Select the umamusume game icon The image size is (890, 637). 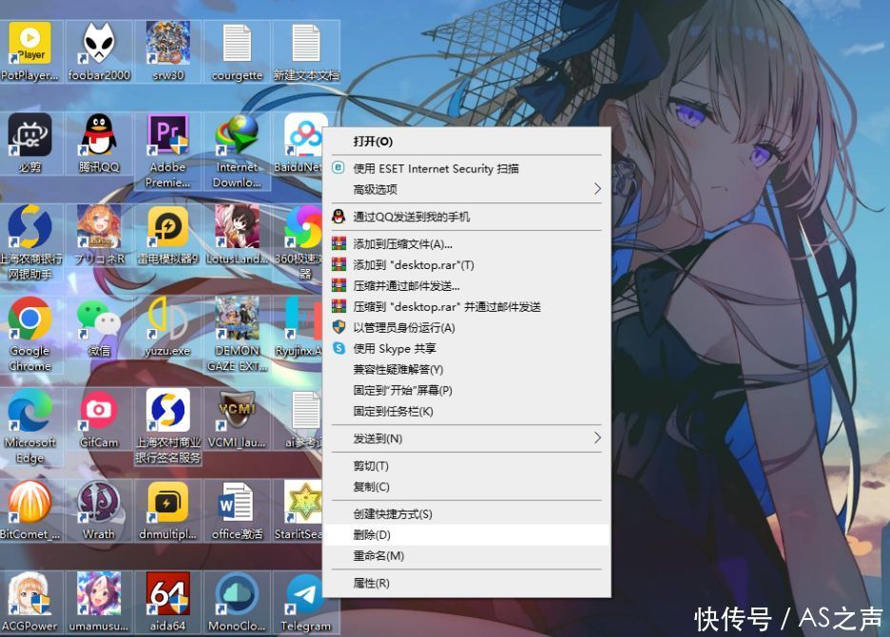click(x=99, y=603)
